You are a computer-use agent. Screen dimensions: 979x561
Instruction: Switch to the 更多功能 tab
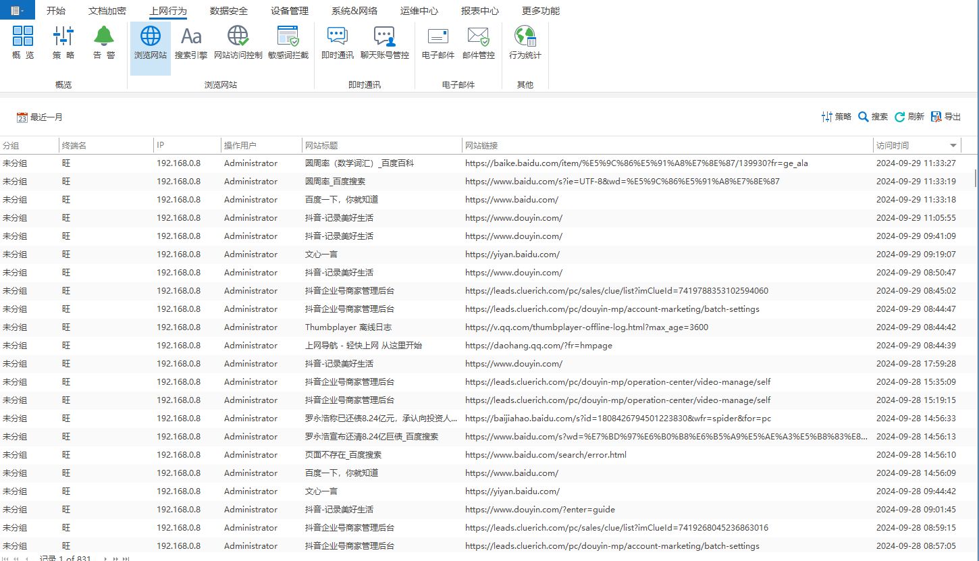[541, 11]
